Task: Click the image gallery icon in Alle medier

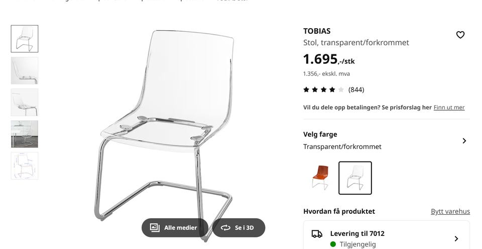Action: pos(155,228)
